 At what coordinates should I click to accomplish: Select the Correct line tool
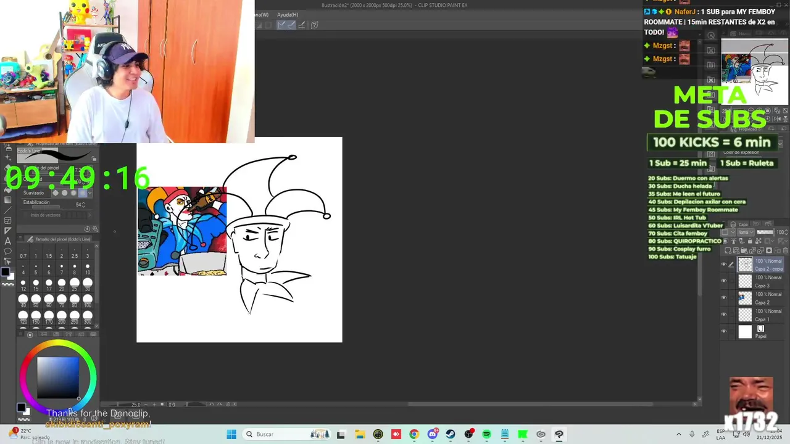[7, 261]
